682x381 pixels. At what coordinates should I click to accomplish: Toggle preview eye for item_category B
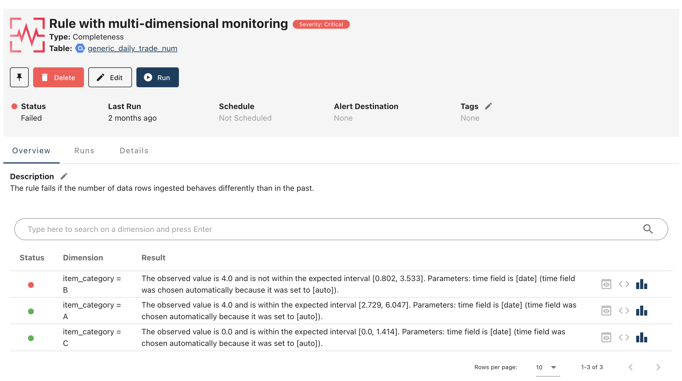tap(606, 284)
